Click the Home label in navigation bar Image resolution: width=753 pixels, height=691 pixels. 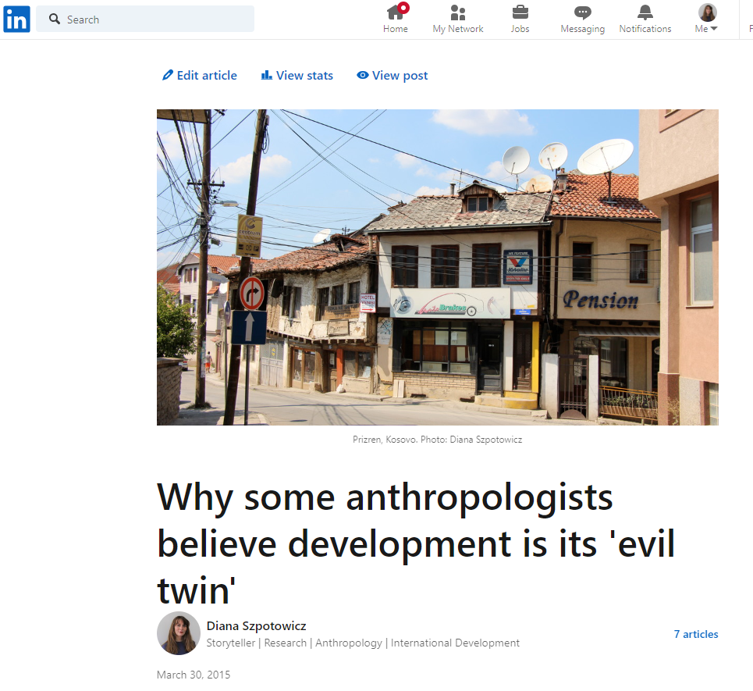[396, 29]
